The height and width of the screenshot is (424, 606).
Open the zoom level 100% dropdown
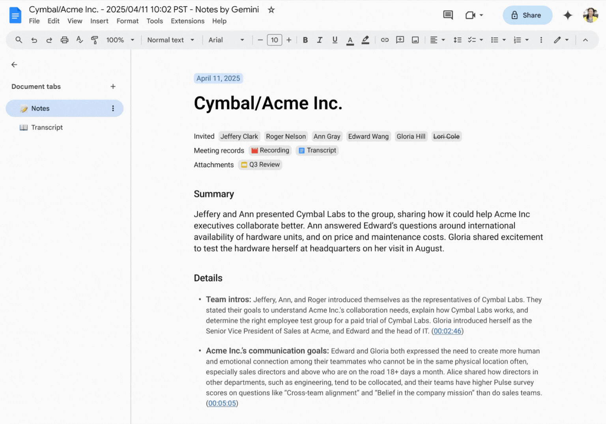(120, 40)
